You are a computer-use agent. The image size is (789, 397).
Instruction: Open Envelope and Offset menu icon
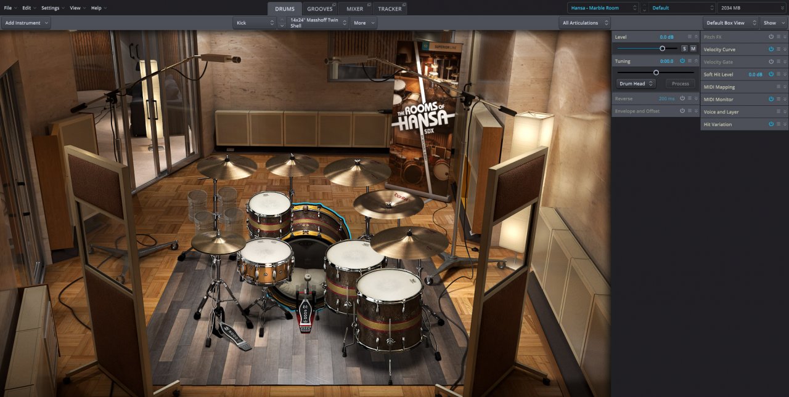point(690,111)
